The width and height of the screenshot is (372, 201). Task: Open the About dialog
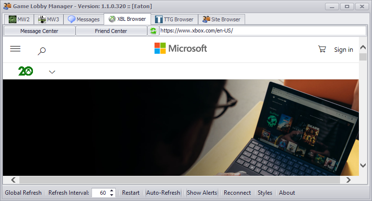(287, 193)
